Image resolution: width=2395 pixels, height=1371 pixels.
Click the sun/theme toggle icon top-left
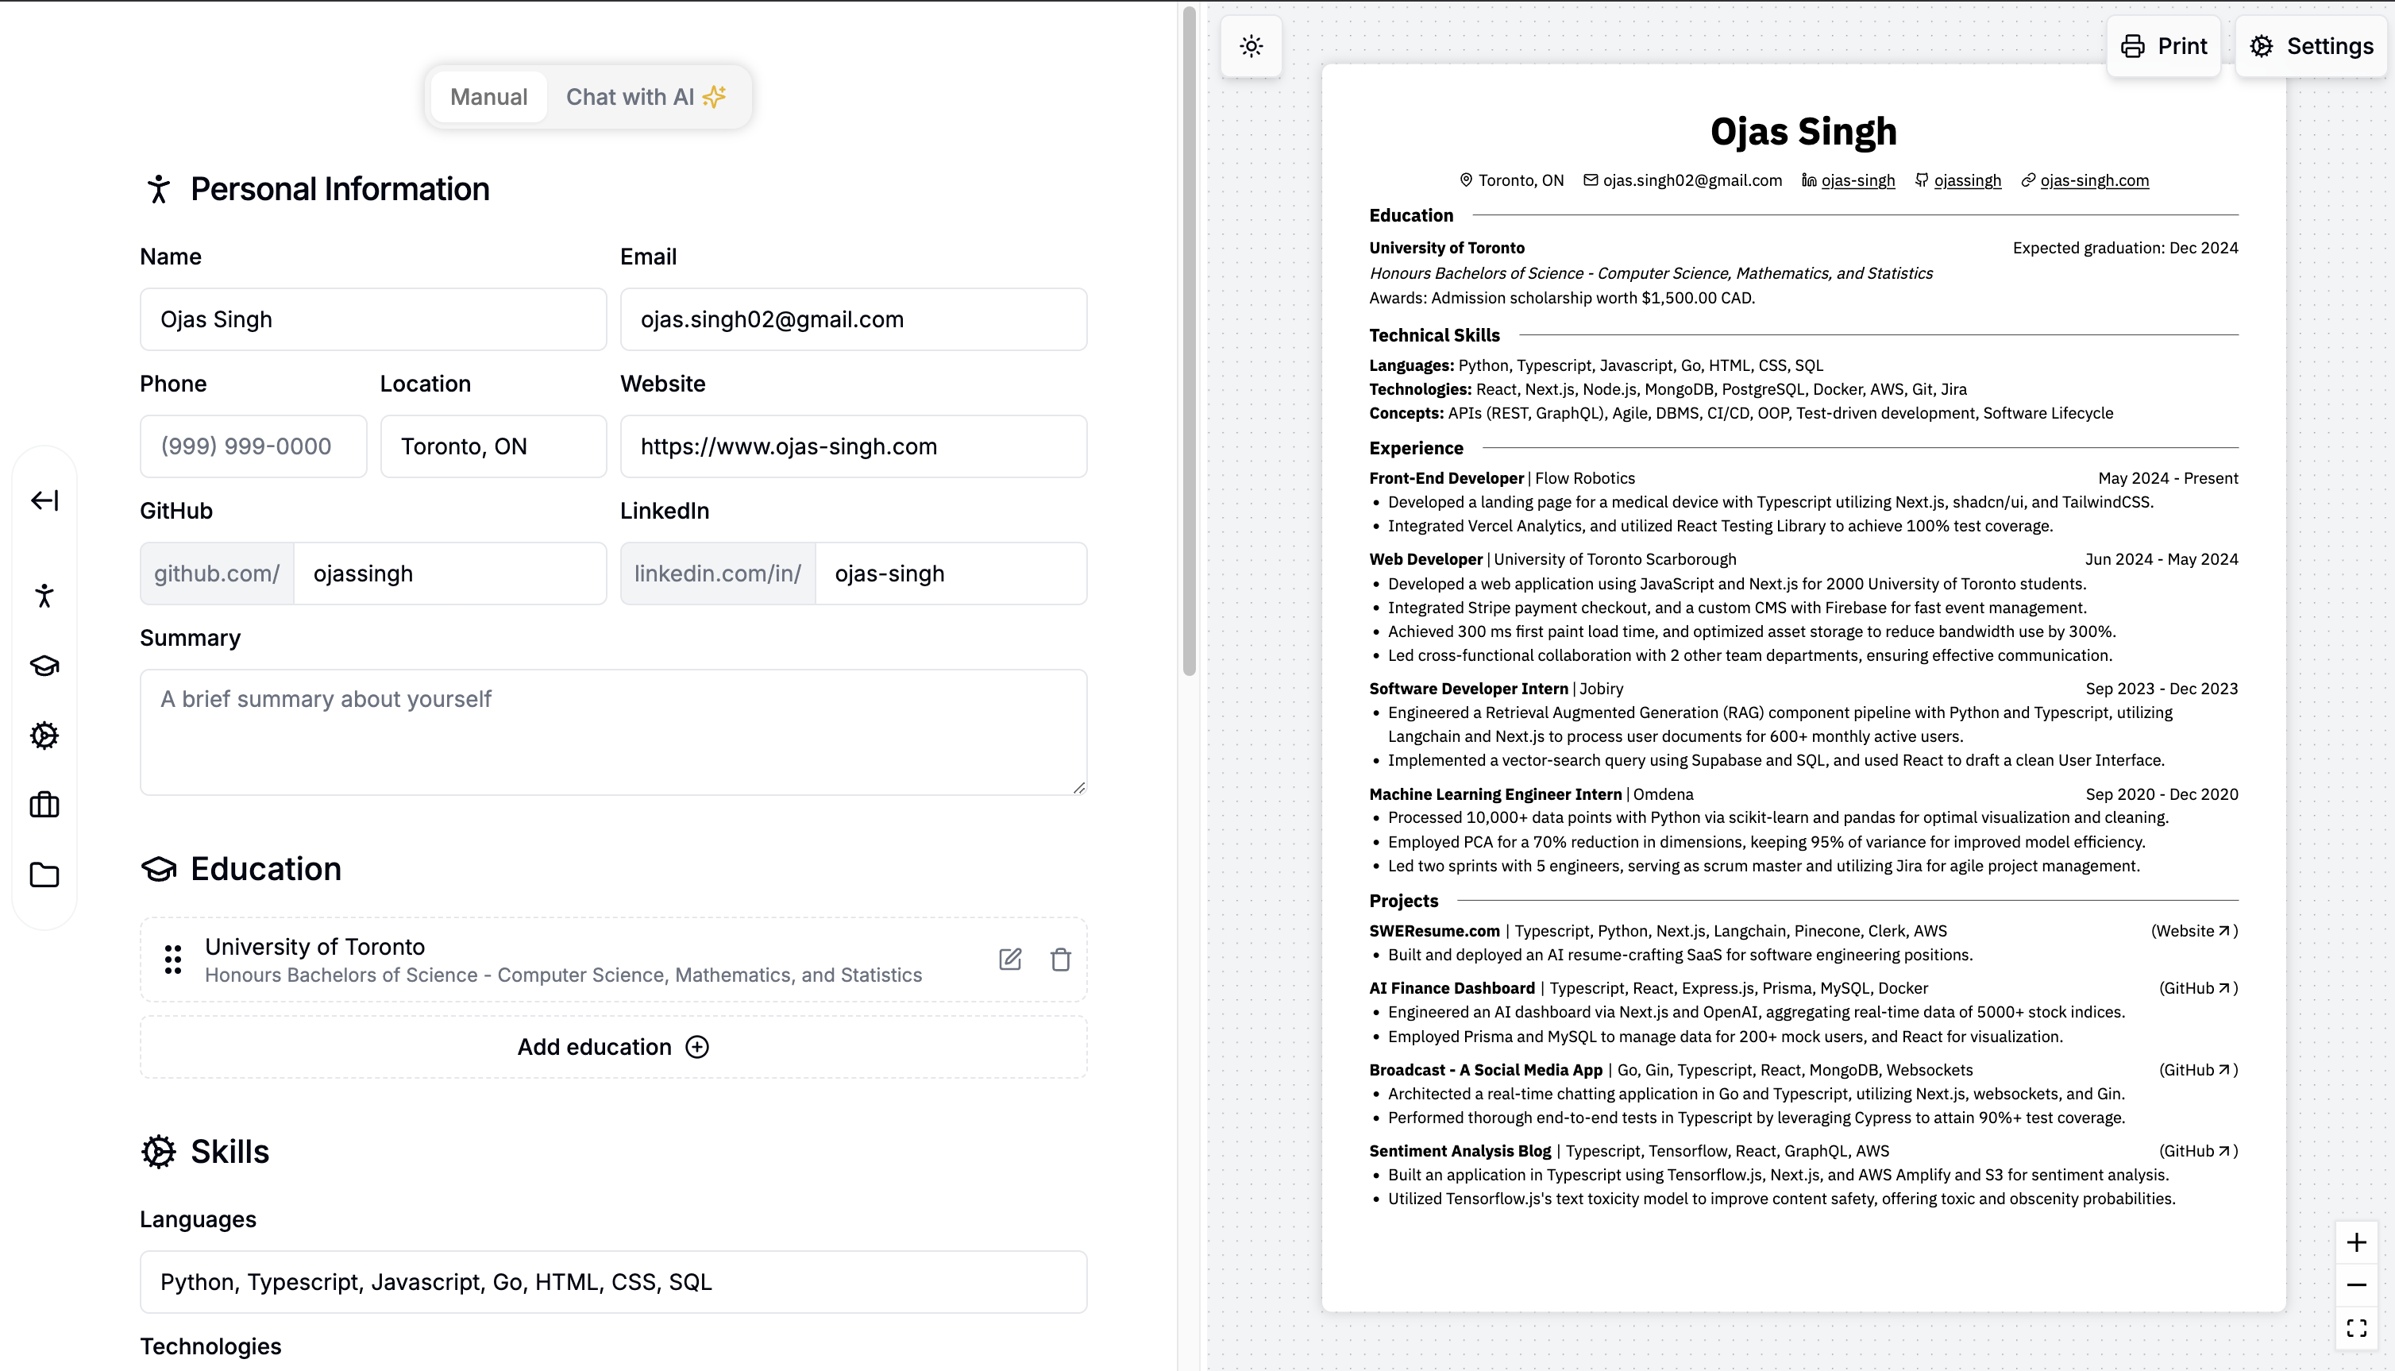pyautogui.click(x=1251, y=46)
